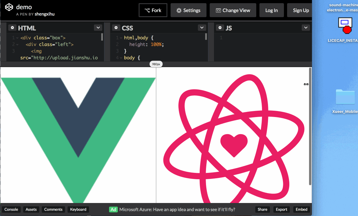Image resolution: width=358 pixels, height=216 pixels.
Task: Click the CSS editor scrollbar thumb
Action: coord(206,37)
